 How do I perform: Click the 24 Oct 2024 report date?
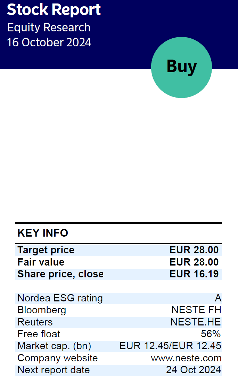pyautogui.click(x=193, y=370)
